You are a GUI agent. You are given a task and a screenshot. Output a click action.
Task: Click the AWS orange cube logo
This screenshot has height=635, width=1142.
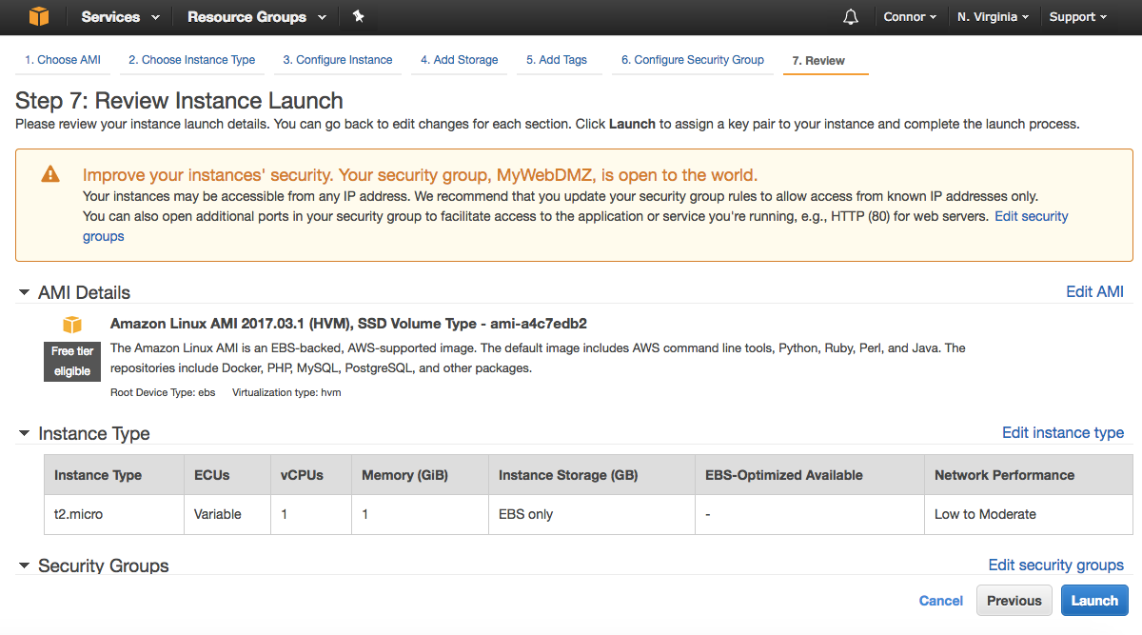tap(38, 16)
